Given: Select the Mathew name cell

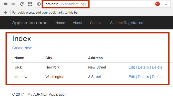Looking at the screenshot, I should click(21, 77).
